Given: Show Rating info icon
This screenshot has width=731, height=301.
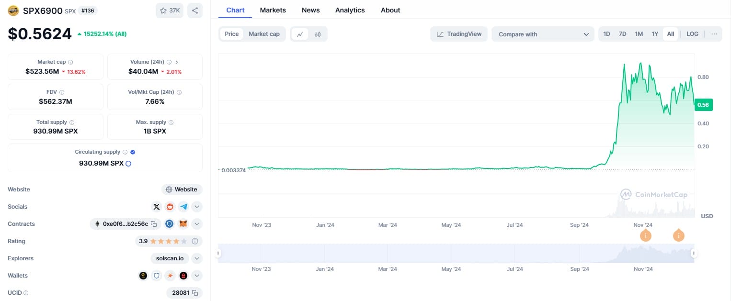Looking at the screenshot, I should click(195, 241).
